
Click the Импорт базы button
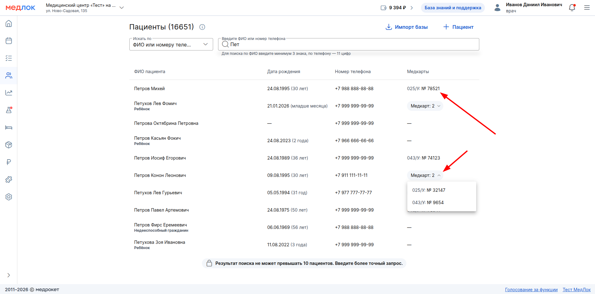pos(406,27)
